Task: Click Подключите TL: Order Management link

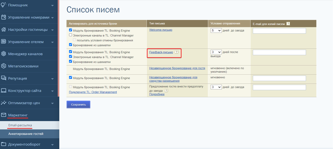Action: click(x=93, y=92)
